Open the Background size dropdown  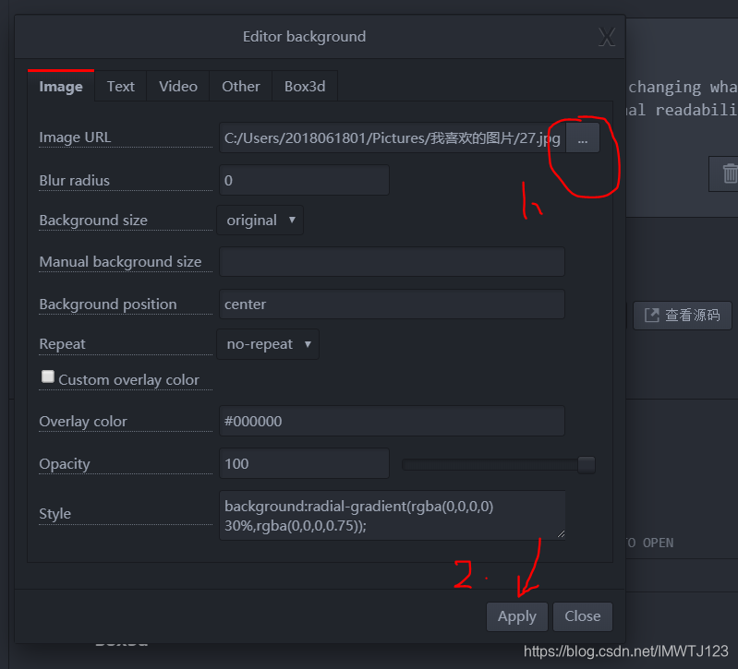[x=260, y=220]
